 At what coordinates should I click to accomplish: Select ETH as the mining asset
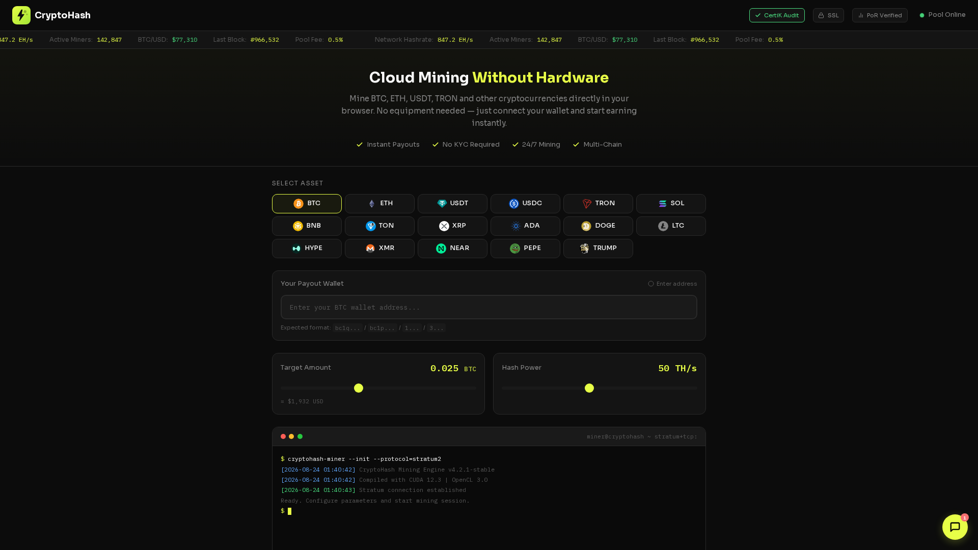click(379, 204)
